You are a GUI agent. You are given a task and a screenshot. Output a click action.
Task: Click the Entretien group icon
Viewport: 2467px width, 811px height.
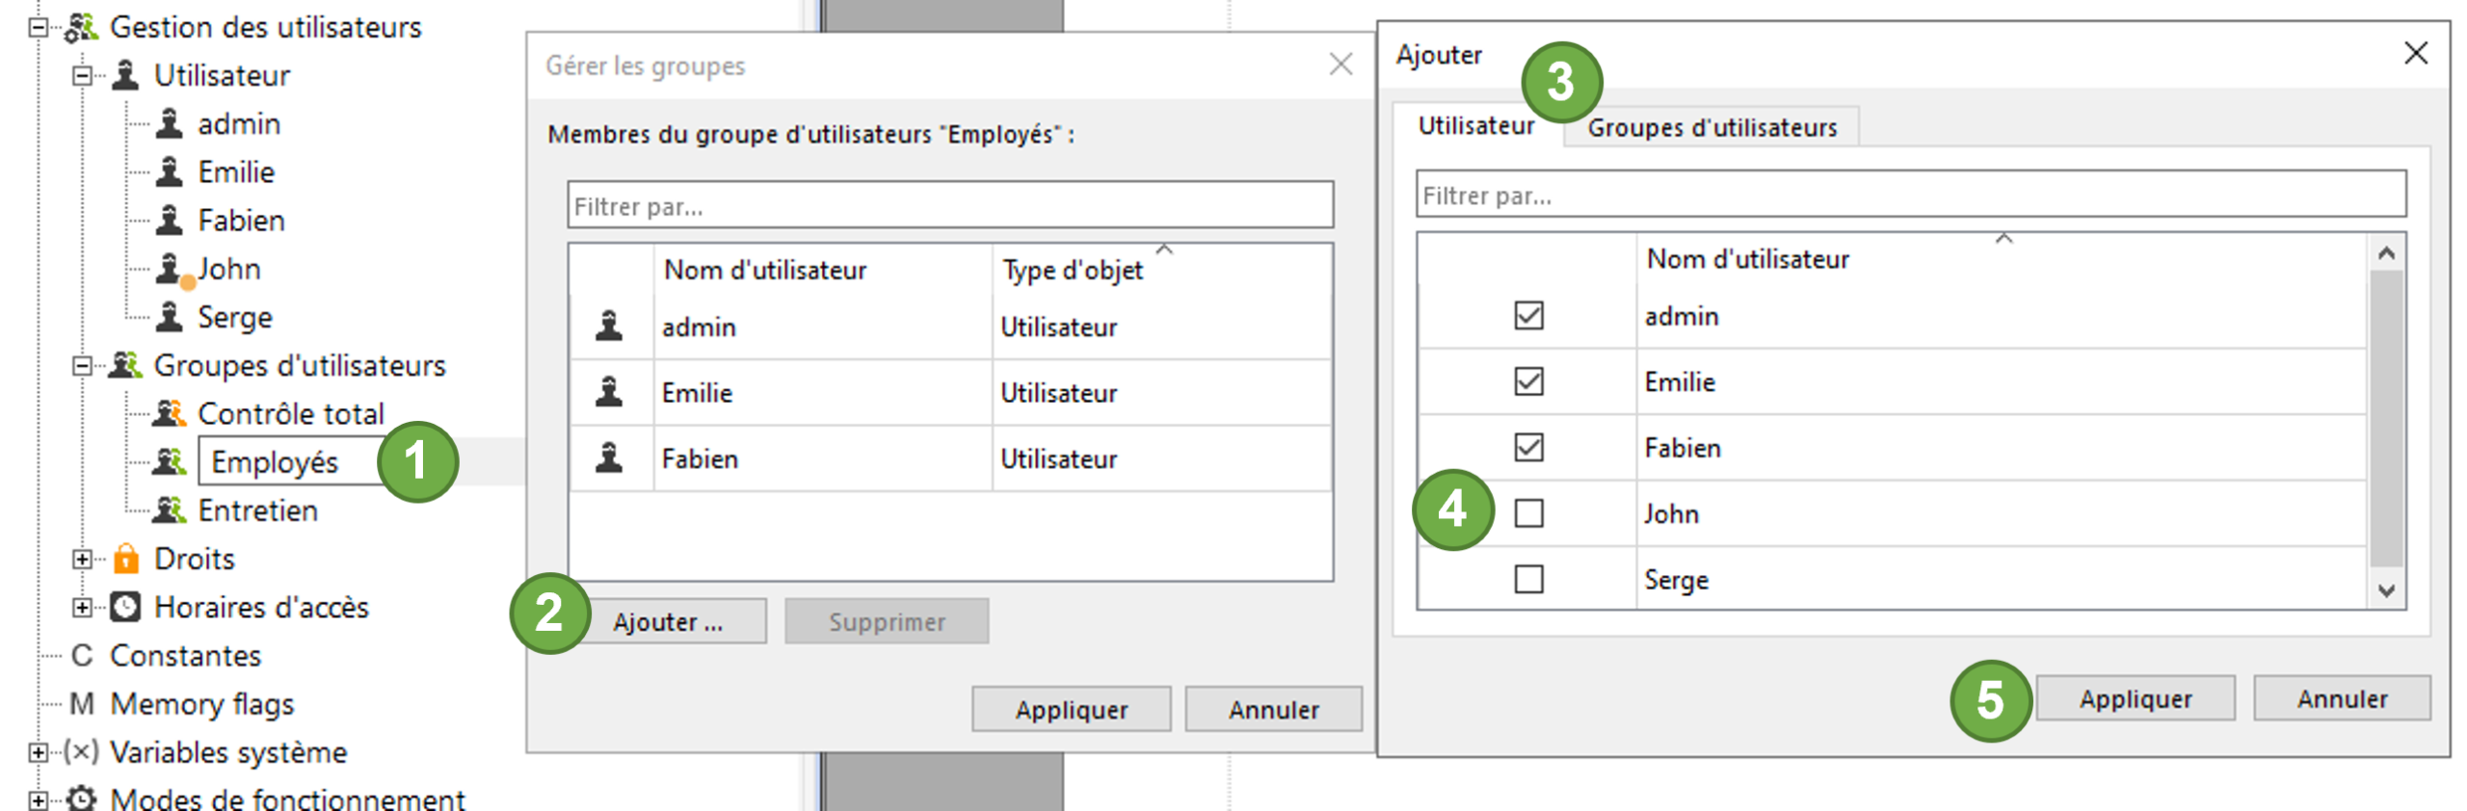pyautogui.click(x=170, y=510)
